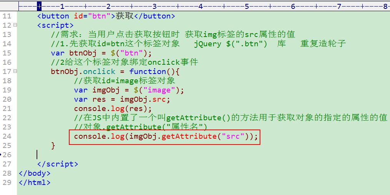Click the opening <script> tag text
The image size is (390, 195).
pyautogui.click(x=55, y=25)
